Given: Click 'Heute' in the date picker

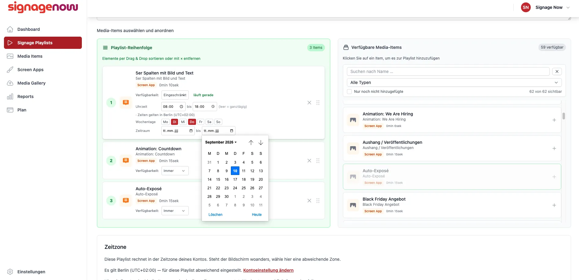Looking at the screenshot, I should [257, 215].
